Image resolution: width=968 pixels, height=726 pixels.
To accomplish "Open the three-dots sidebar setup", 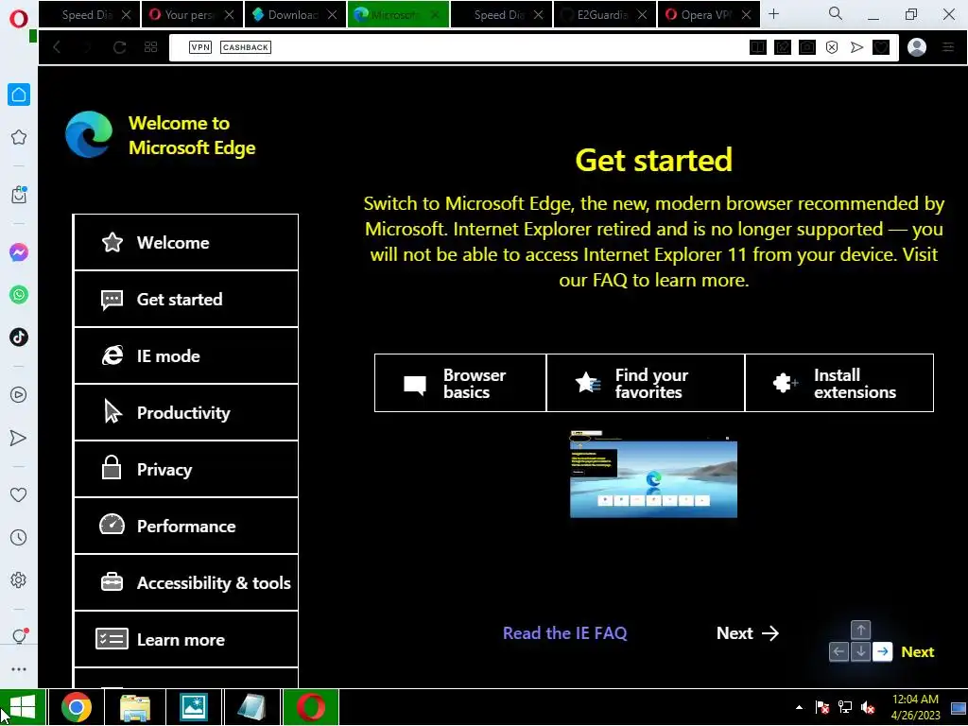I will [x=19, y=669].
